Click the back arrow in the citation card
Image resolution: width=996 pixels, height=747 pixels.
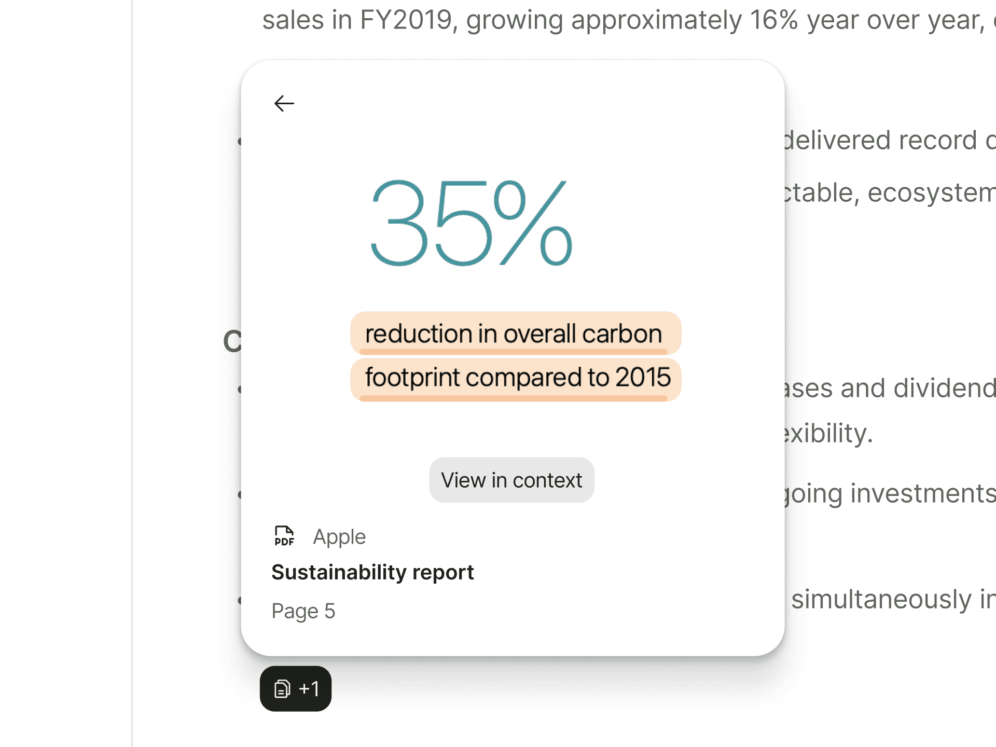[x=284, y=103]
